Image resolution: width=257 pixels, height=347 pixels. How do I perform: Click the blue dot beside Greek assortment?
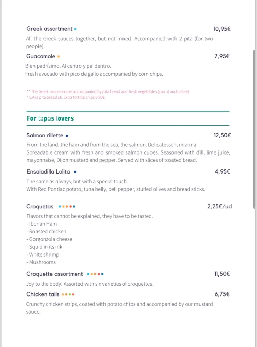[x=75, y=29]
